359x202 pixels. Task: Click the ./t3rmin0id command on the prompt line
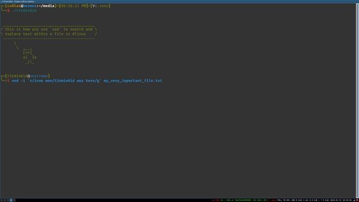tap(24, 11)
